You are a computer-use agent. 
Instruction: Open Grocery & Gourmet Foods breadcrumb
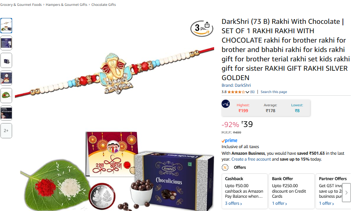pyautogui.click(x=21, y=5)
